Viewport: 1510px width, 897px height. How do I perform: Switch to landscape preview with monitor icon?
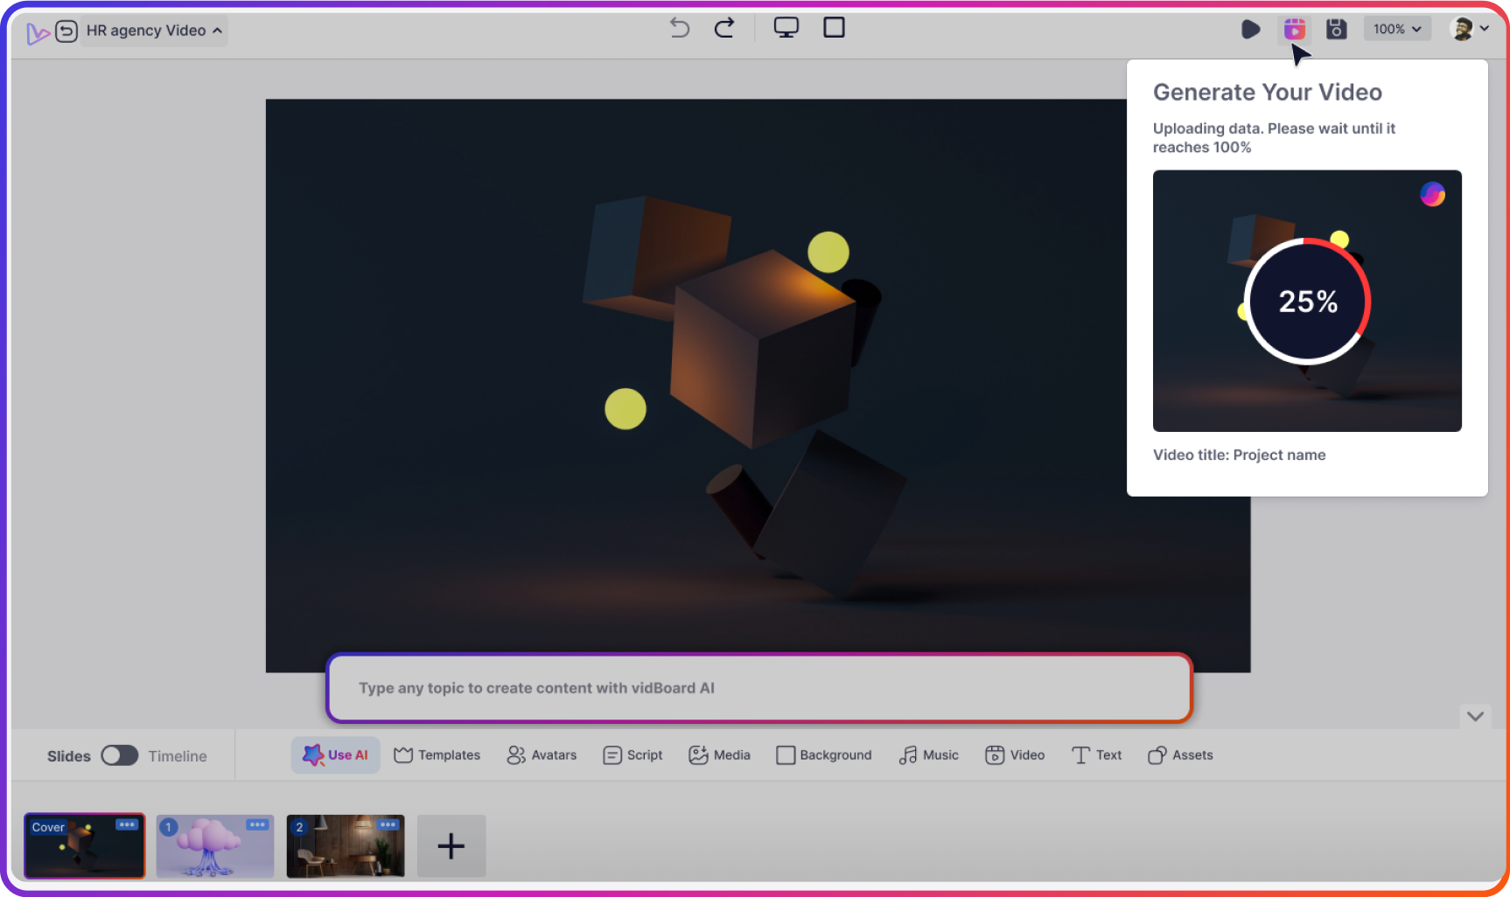tap(786, 27)
